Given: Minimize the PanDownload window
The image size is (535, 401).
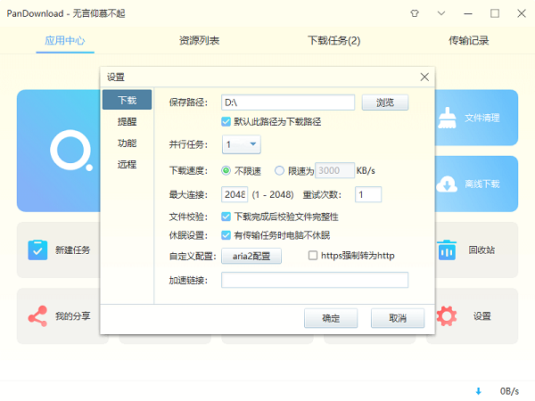Looking at the screenshot, I should (468, 13).
